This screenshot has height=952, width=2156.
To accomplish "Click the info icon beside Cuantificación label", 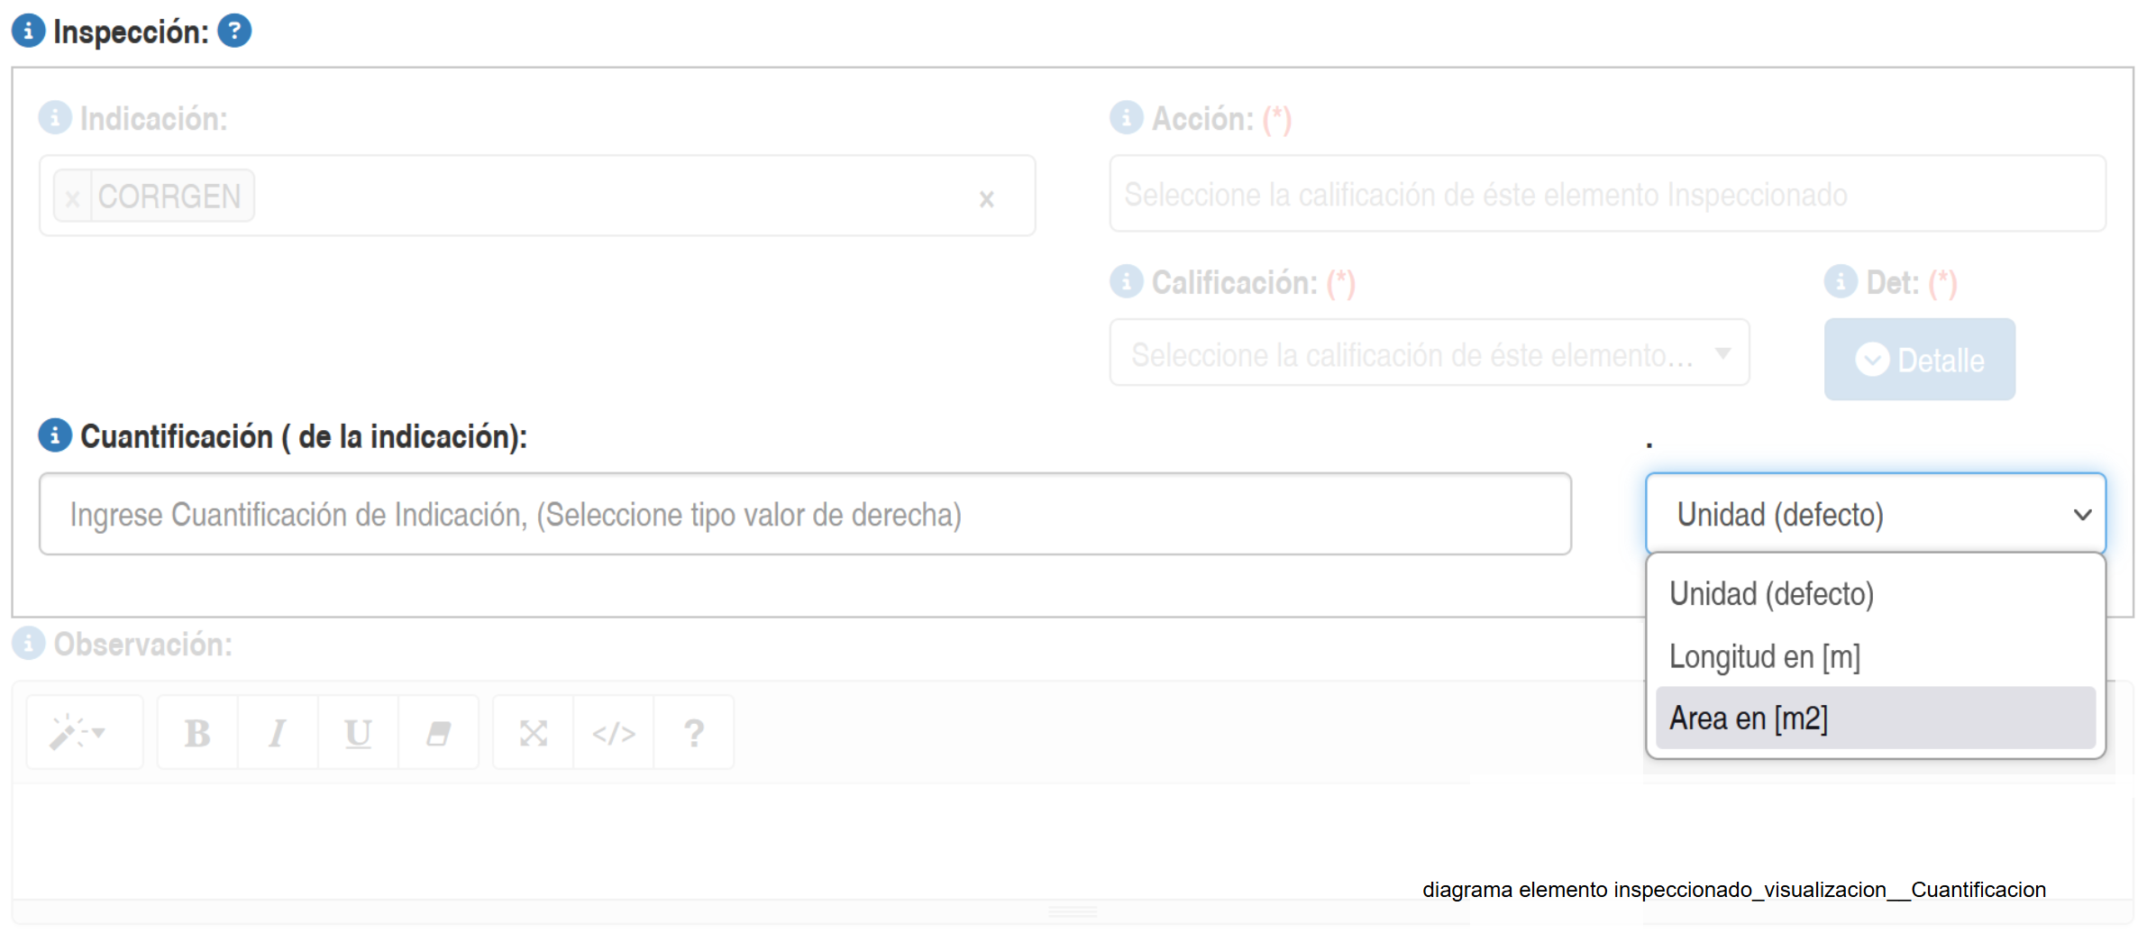I will [55, 435].
